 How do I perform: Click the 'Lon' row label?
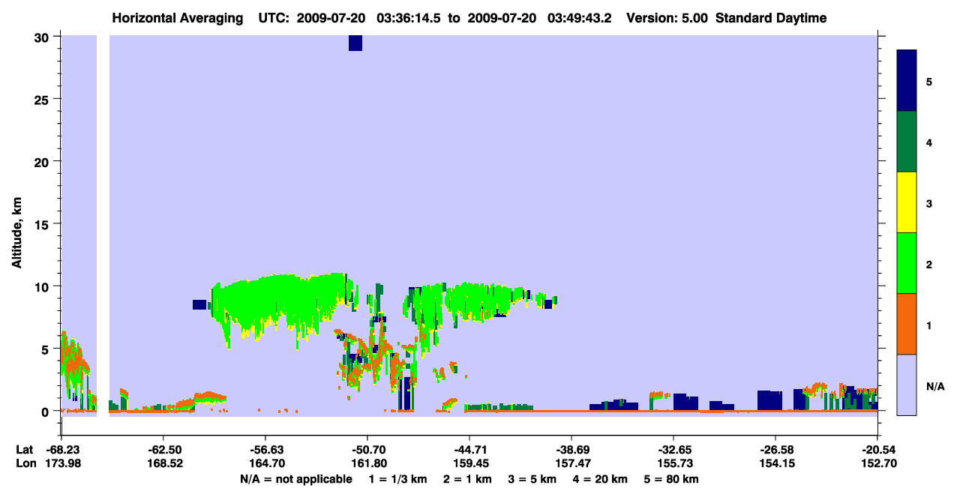pos(25,463)
